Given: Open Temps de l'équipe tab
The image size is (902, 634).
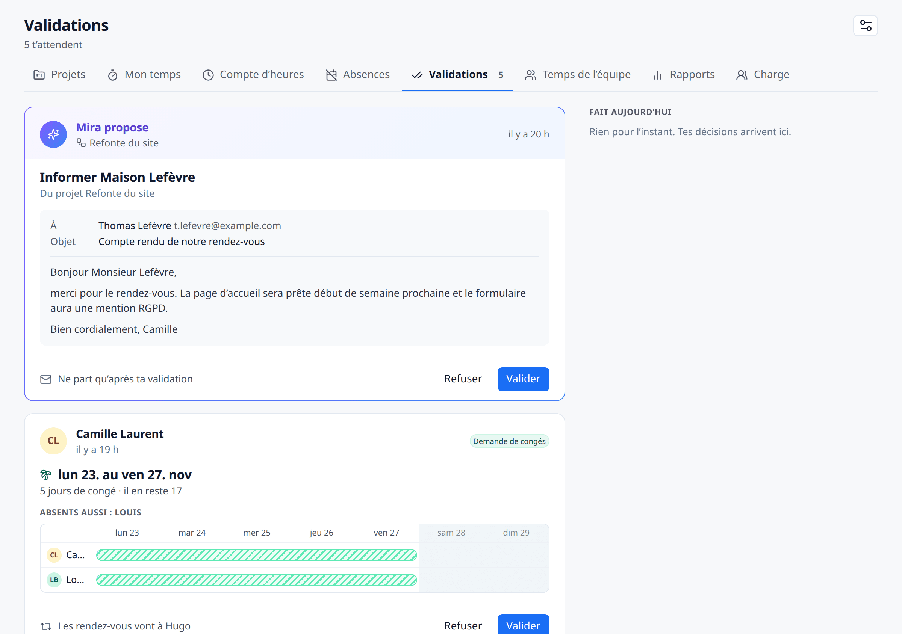Looking at the screenshot, I should [x=578, y=75].
